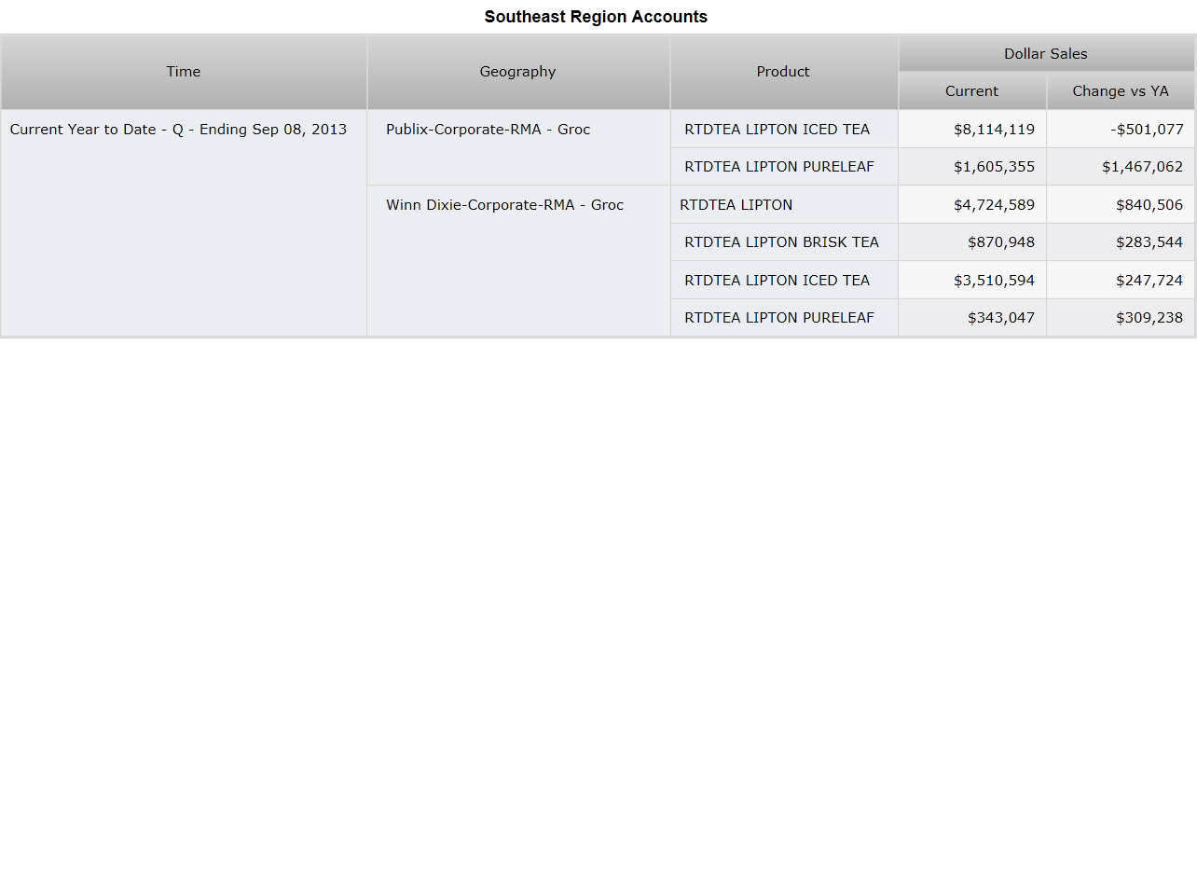Click the Current column header

[972, 90]
